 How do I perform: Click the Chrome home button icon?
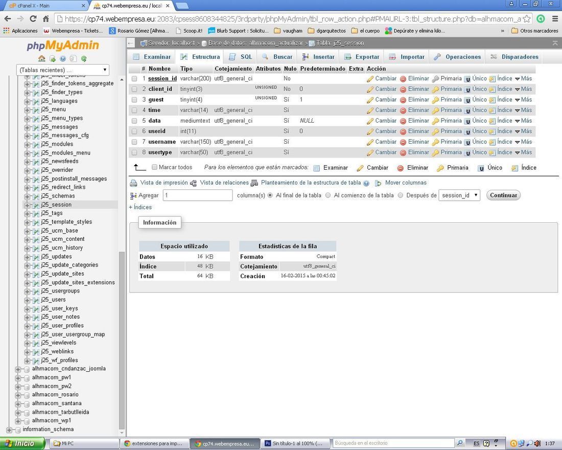click(46, 18)
